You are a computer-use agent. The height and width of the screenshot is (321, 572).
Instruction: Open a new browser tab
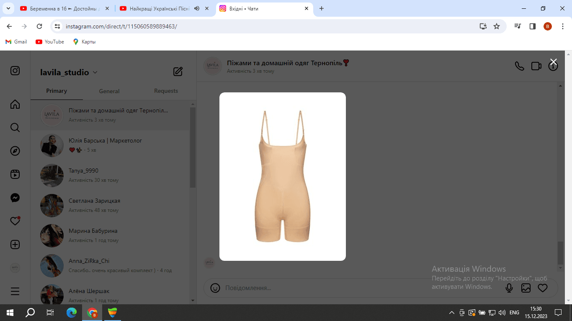[x=322, y=8]
